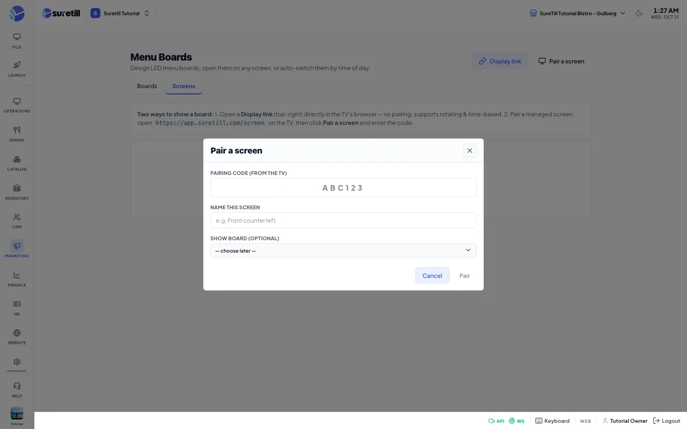Click the Cancel button

click(x=432, y=276)
